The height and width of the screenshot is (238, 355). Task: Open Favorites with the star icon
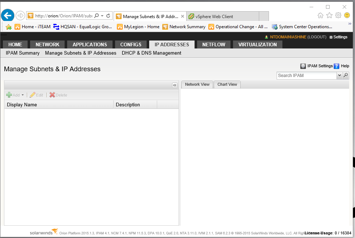pyautogui.click(x=330, y=15)
